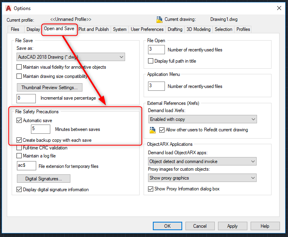The width and height of the screenshot is (288, 237).
Task: Toggle the Automatic save checkbox
Action: pos(19,120)
